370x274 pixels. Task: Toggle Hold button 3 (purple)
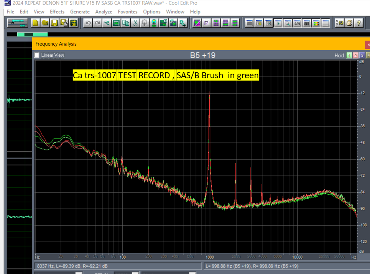pyautogui.click(x=362, y=55)
